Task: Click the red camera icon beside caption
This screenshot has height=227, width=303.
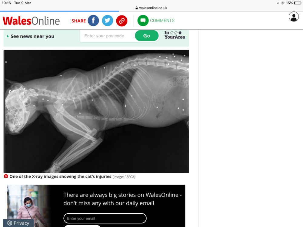Action: pyautogui.click(x=6, y=176)
